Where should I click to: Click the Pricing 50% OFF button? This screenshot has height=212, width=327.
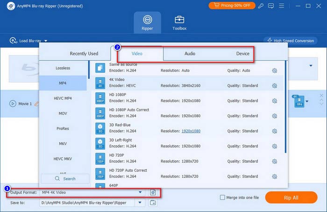(232, 6)
